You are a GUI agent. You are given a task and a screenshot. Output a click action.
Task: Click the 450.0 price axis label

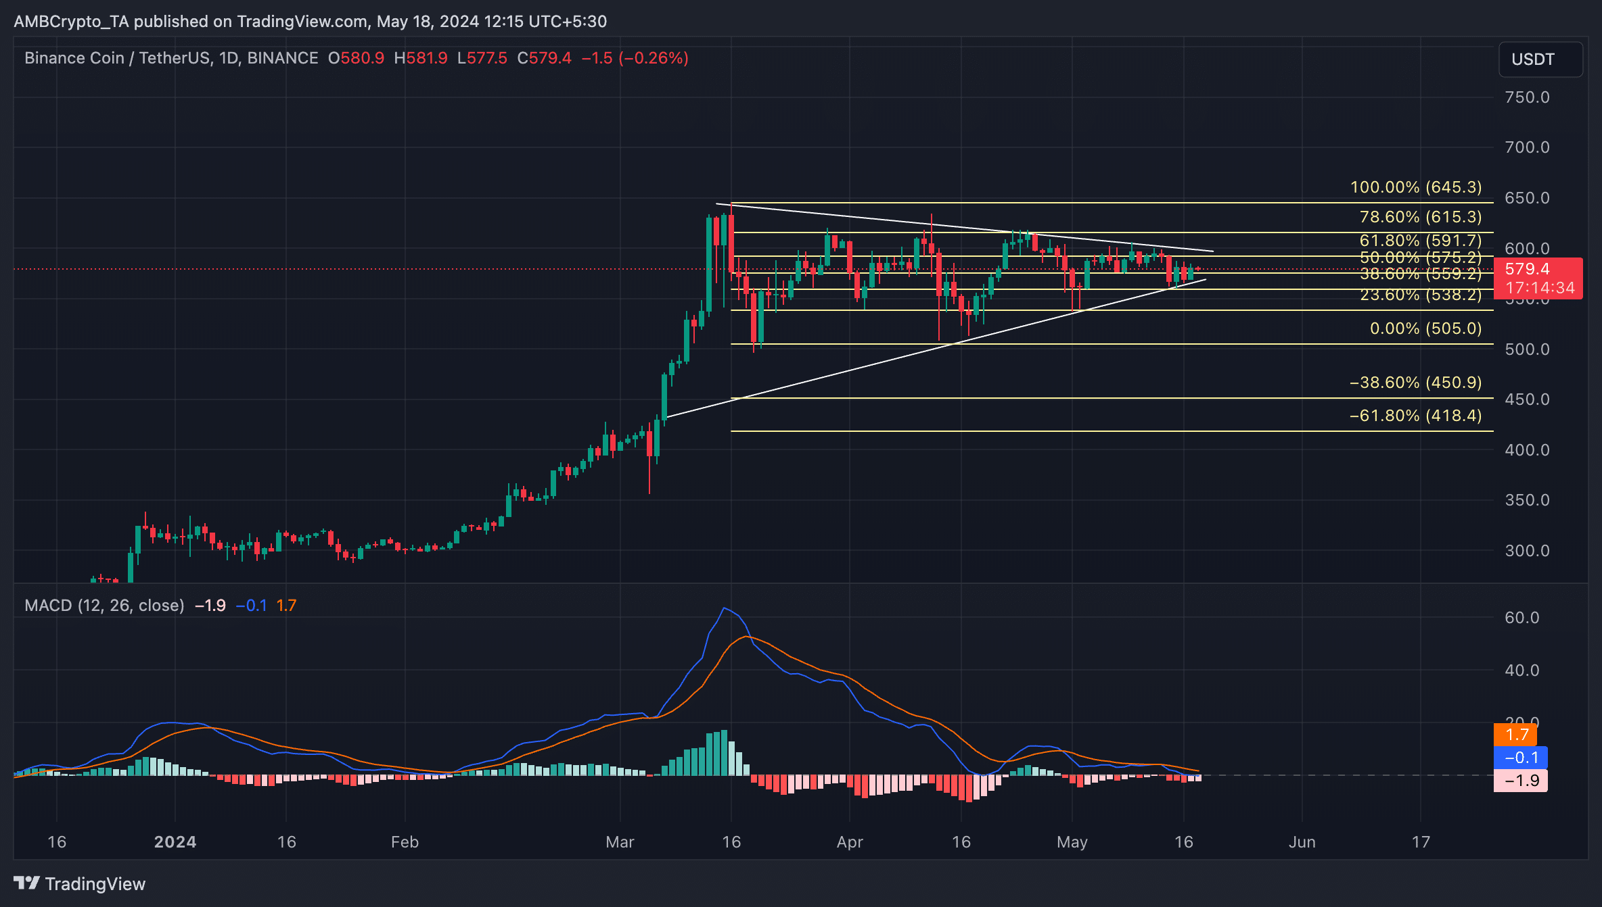coord(1527,399)
